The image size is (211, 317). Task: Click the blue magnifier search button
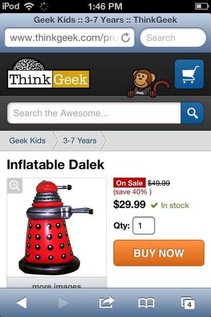193,113
